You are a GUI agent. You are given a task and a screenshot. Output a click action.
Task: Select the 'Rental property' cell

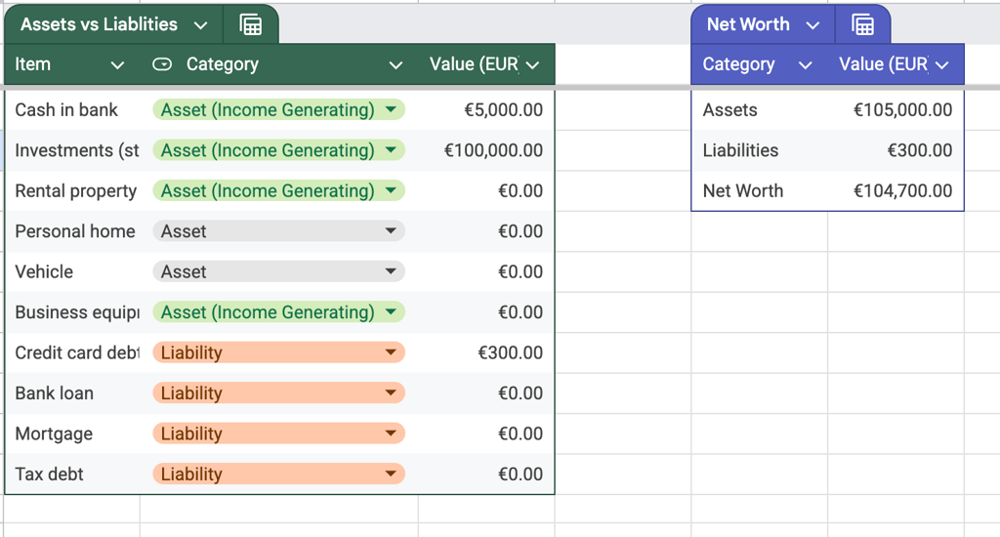72,190
